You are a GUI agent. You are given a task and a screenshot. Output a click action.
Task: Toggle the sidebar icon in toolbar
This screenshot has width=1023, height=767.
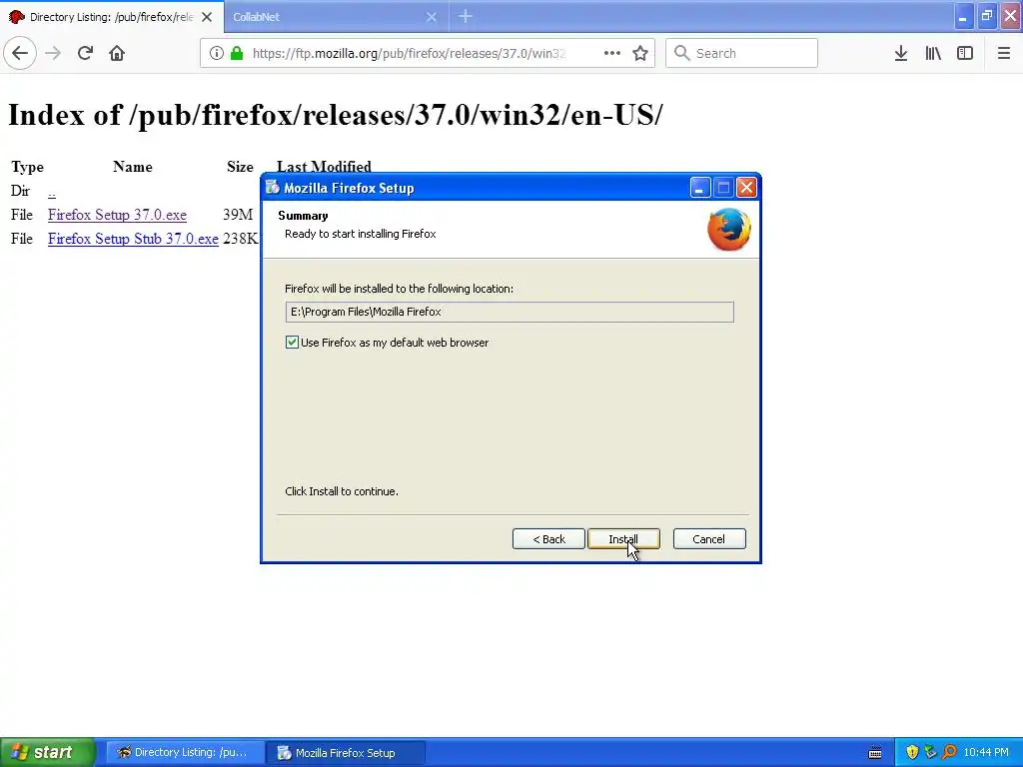[x=965, y=53]
